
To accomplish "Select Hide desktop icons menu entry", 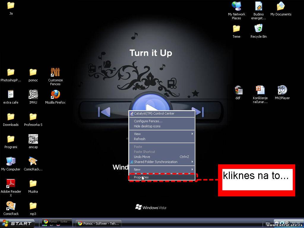I will [x=147, y=126].
